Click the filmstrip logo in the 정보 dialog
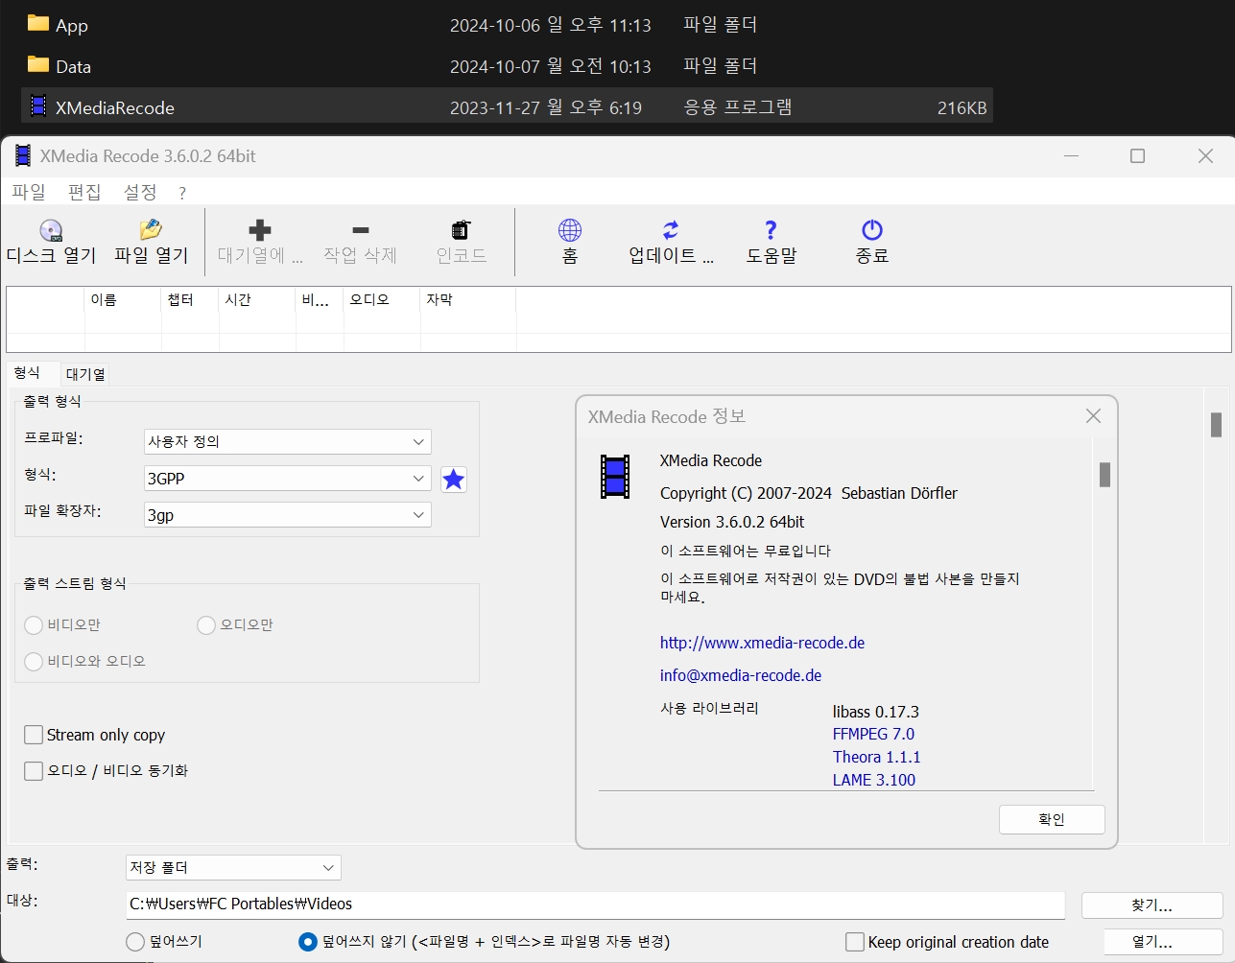The height and width of the screenshot is (963, 1235). (x=615, y=477)
